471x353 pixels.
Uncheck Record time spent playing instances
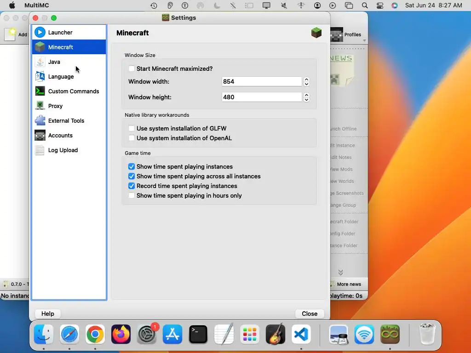[131, 186]
